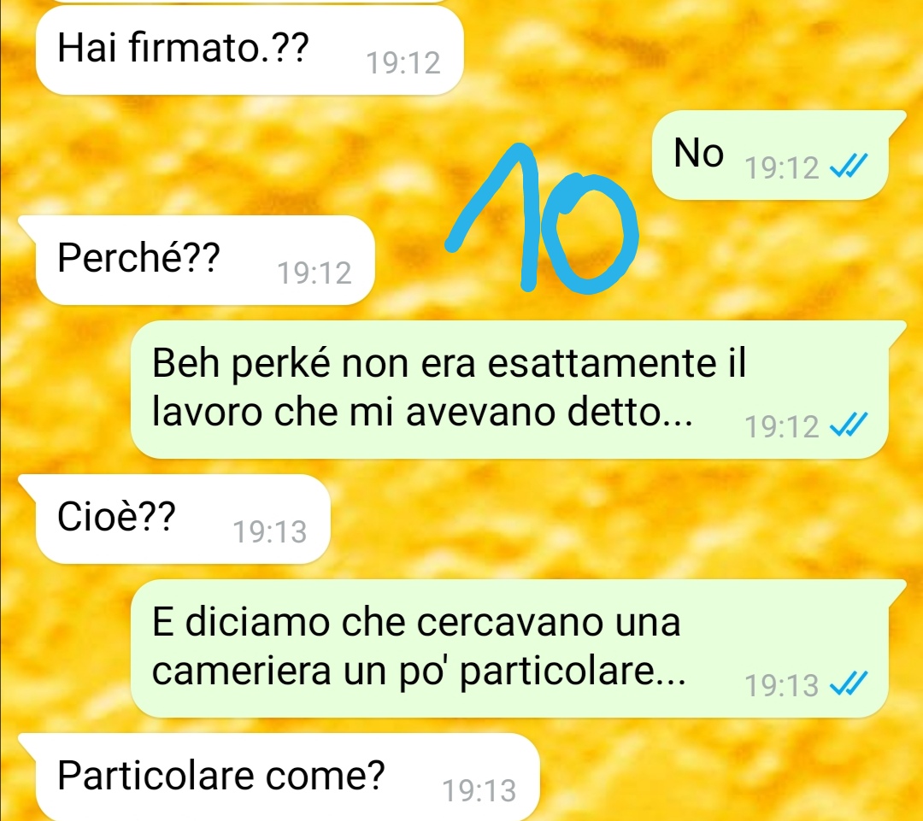Tap the "Particolare come?" message bubble
Image resolution: width=923 pixels, height=821 pixels.
[x=287, y=777]
